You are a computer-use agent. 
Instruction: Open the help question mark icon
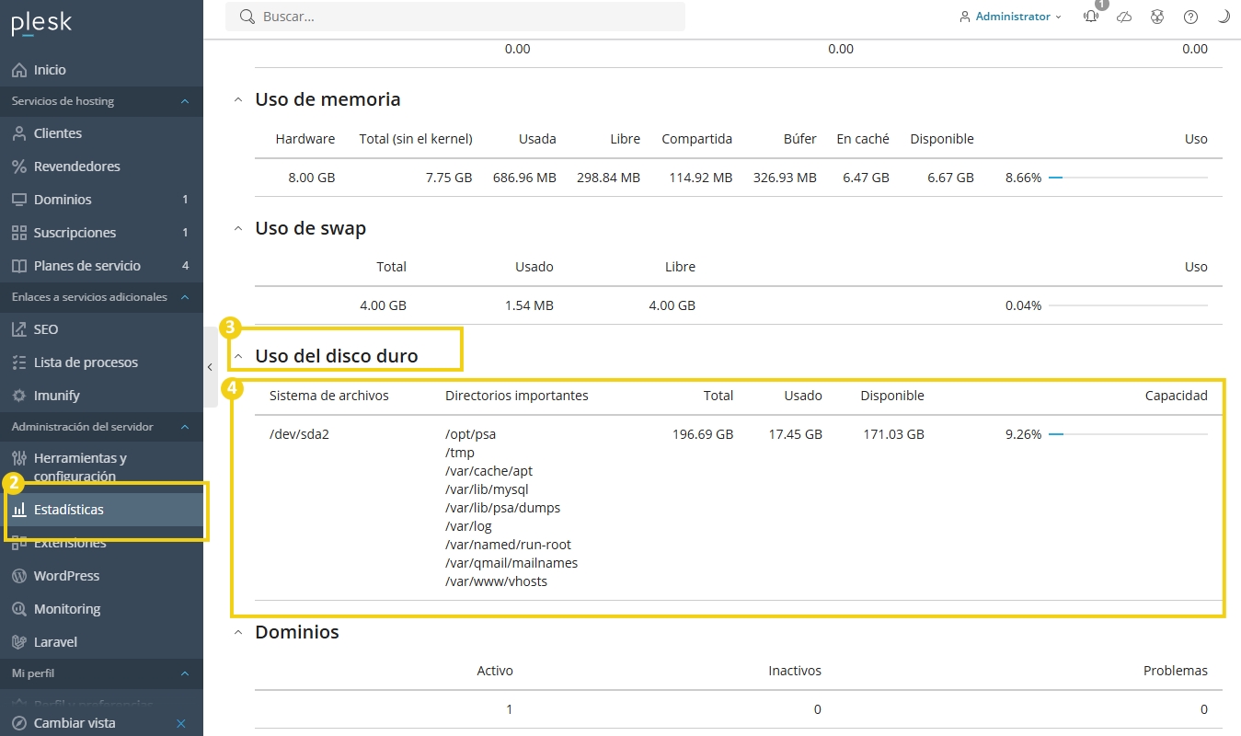(1190, 17)
